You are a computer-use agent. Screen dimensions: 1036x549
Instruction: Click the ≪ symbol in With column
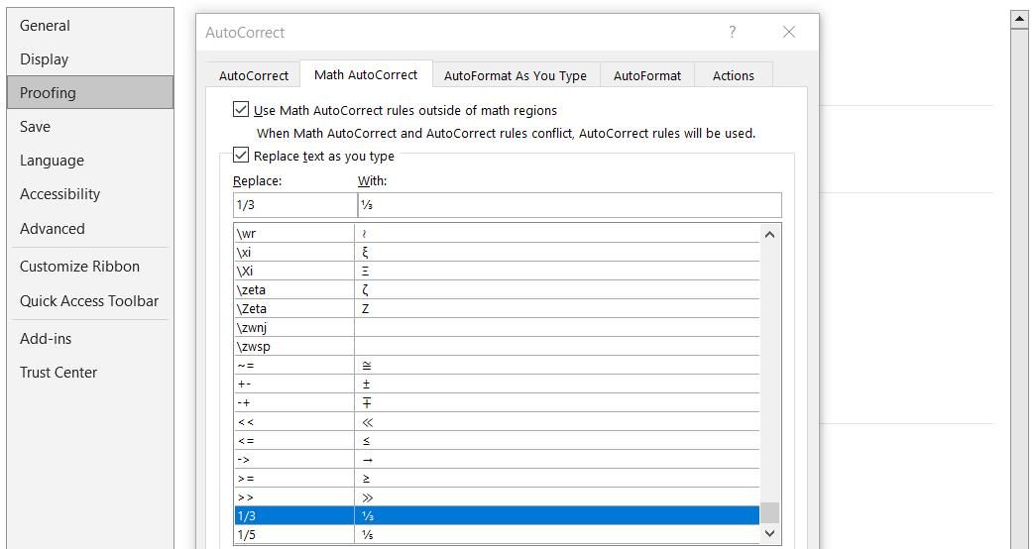[368, 422]
